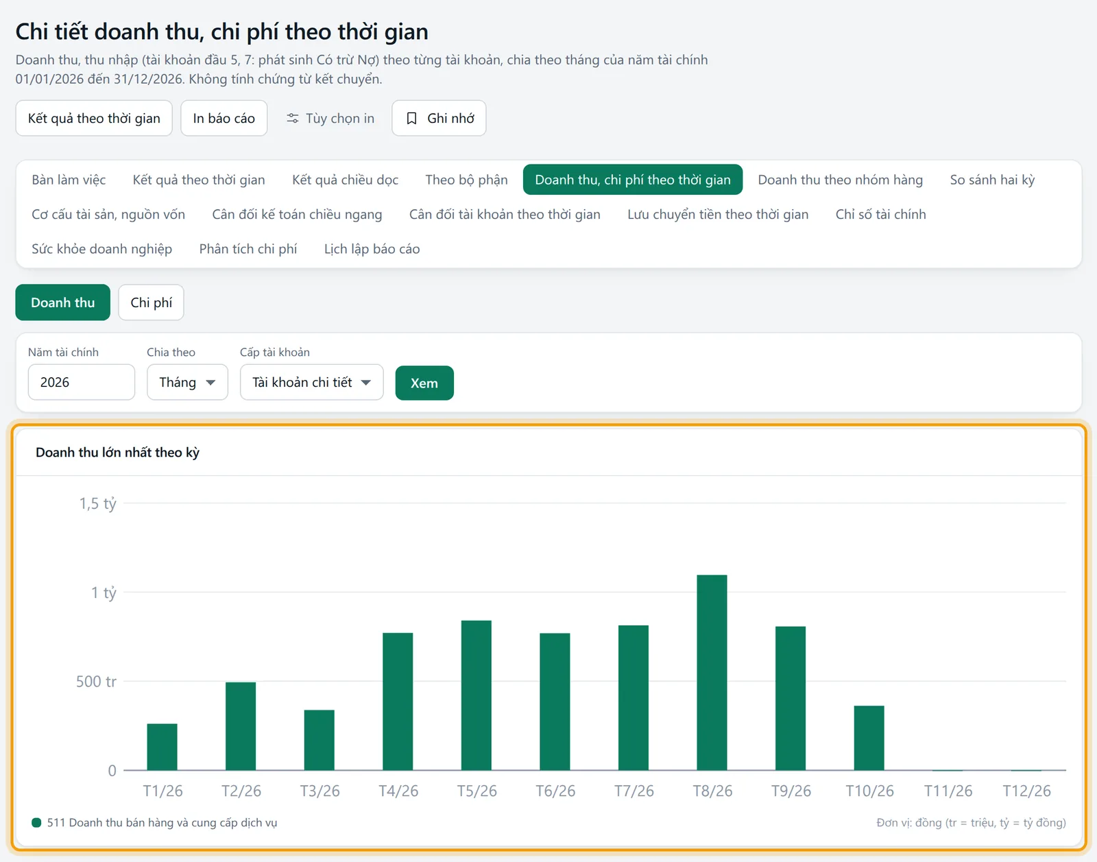Click the T8/26 bar in the chart
This screenshot has height=862, width=1097.
[x=712, y=672]
